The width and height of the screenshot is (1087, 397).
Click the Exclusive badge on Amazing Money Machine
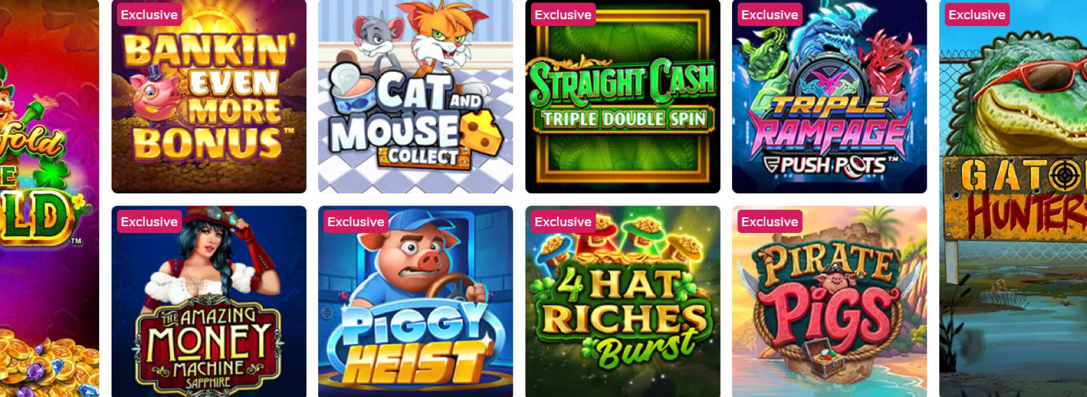click(x=149, y=222)
